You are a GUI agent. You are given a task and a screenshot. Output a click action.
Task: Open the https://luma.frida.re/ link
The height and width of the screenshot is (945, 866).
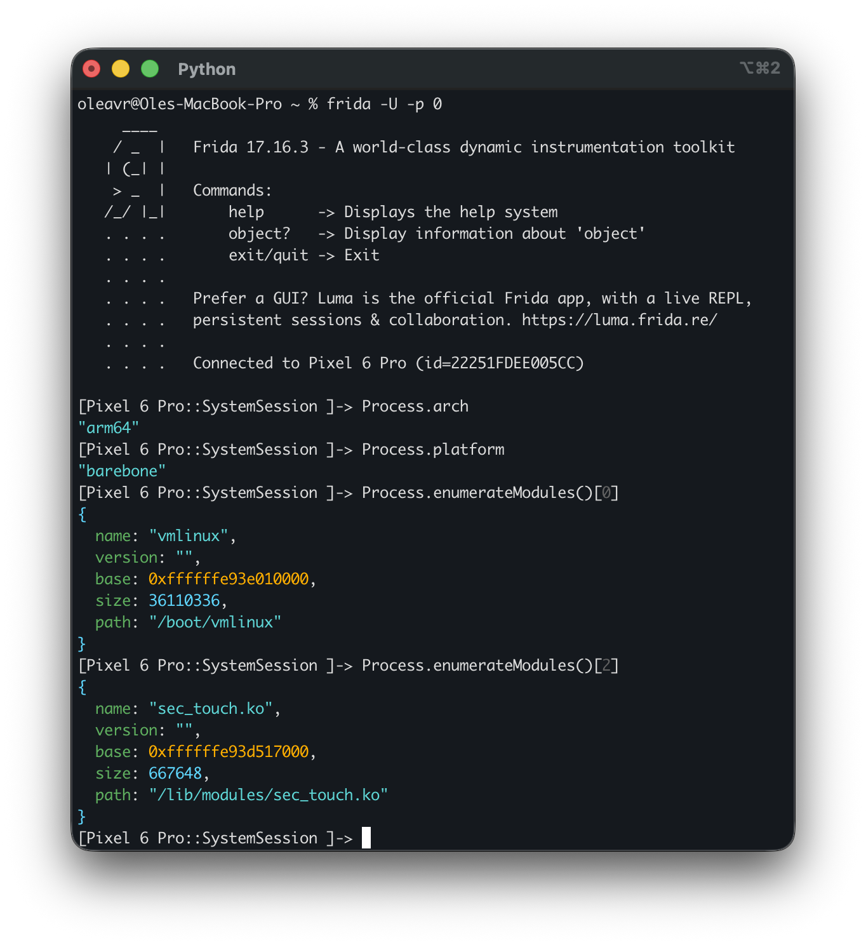[x=620, y=320]
